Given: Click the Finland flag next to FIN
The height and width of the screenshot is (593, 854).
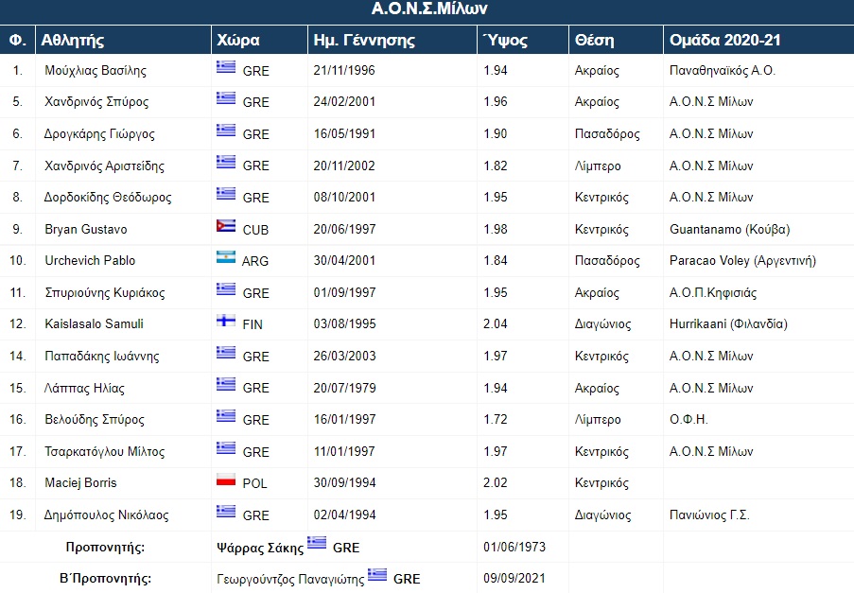Looking at the screenshot, I should click(x=226, y=321).
